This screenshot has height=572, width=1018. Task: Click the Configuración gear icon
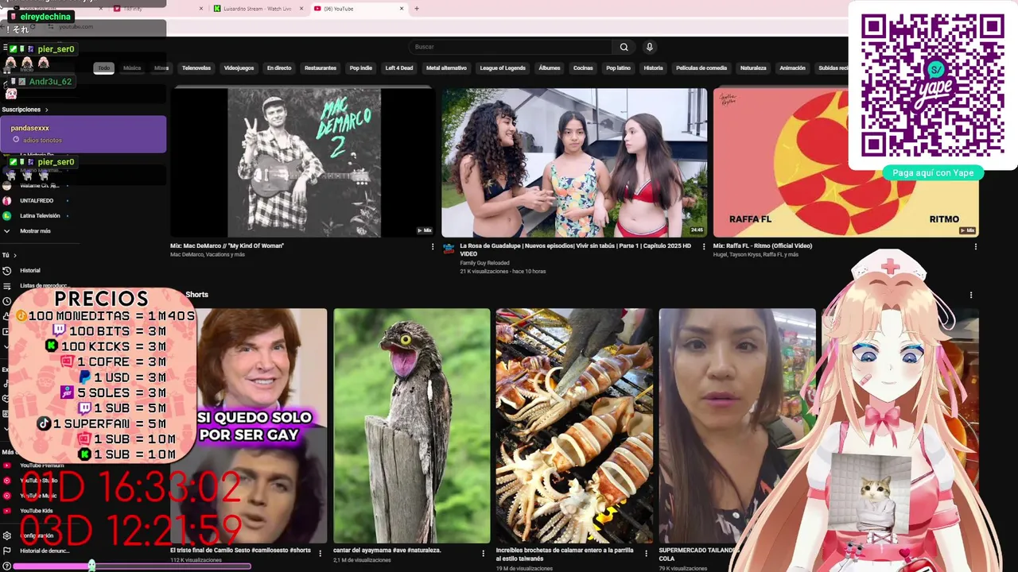(x=6, y=535)
